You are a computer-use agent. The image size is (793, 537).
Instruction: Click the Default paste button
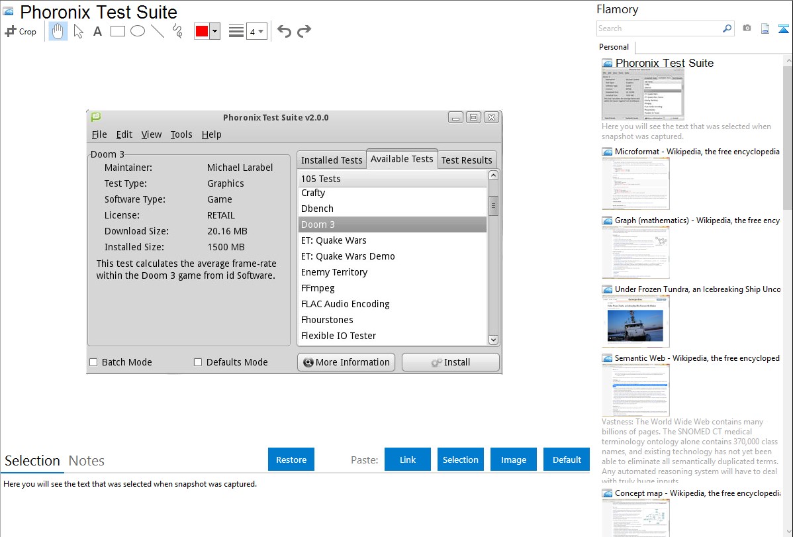click(567, 460)
